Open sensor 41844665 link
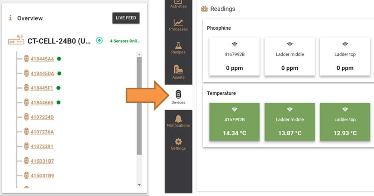This screenshot has width=374, height=196. [x=42, y=103]
